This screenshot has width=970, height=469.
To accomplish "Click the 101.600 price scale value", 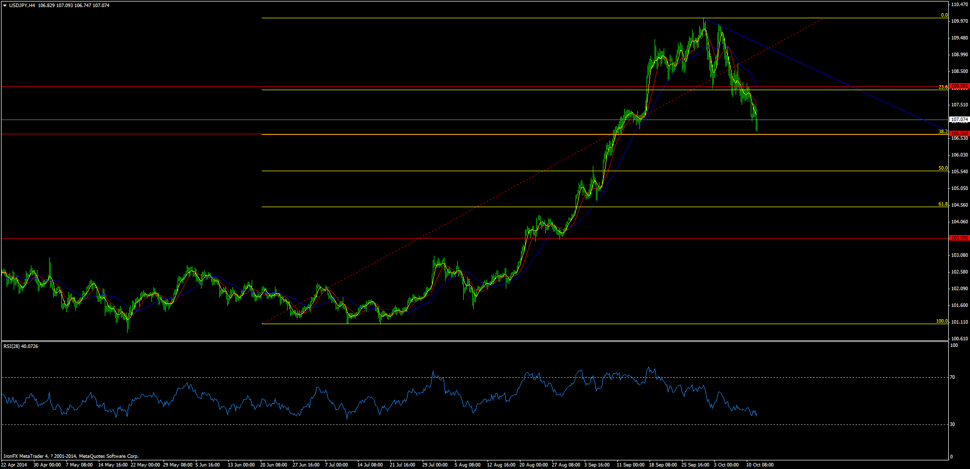I will 960,305.
